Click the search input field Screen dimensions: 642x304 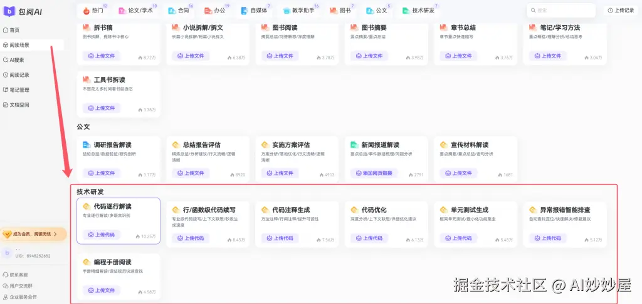coord(561,11)
